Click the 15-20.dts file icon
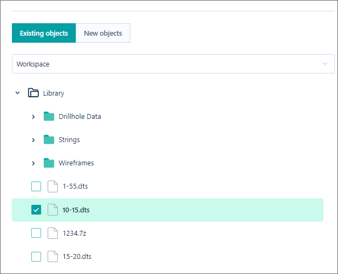Viewport: 338px width, 274px height. point(52,256)
